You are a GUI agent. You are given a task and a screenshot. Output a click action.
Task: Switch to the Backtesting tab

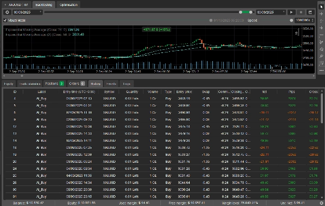tap(44, 4)
